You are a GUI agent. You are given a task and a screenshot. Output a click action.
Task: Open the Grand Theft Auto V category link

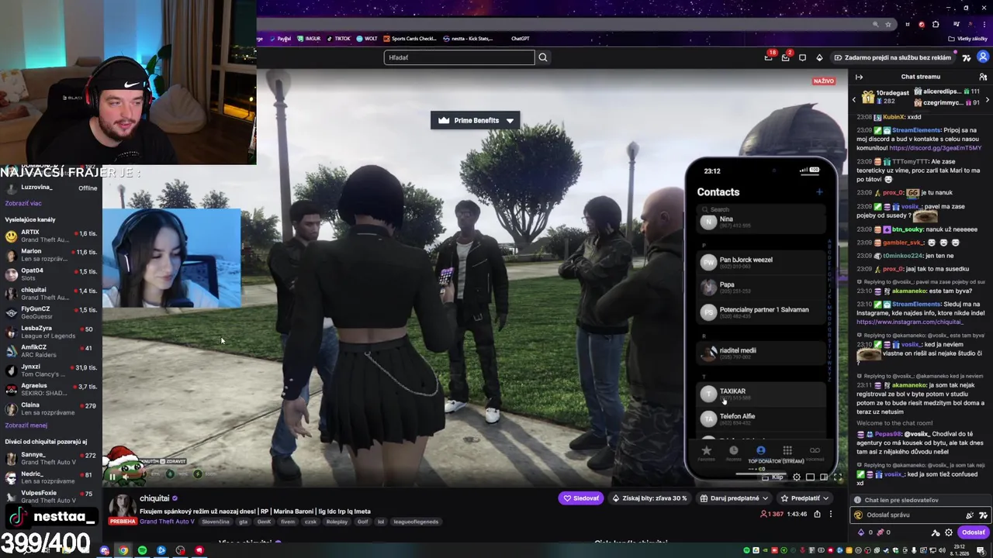click(x=167, y=522)
